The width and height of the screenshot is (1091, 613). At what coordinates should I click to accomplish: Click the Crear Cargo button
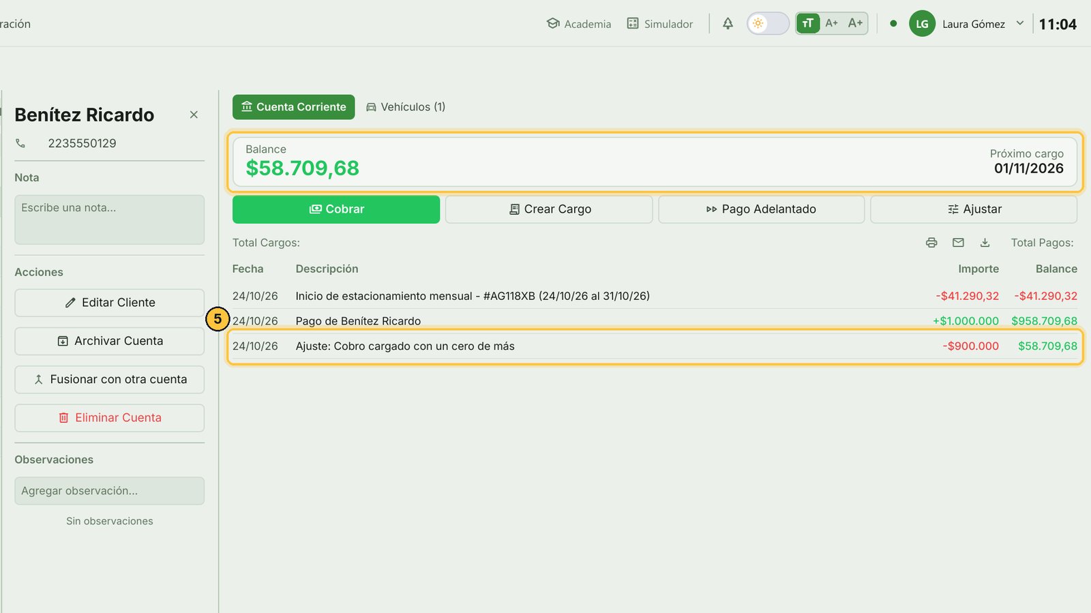click(549, 209)
